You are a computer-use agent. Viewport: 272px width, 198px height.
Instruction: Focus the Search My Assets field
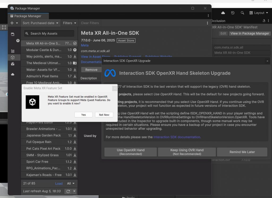tap(49, 33)
